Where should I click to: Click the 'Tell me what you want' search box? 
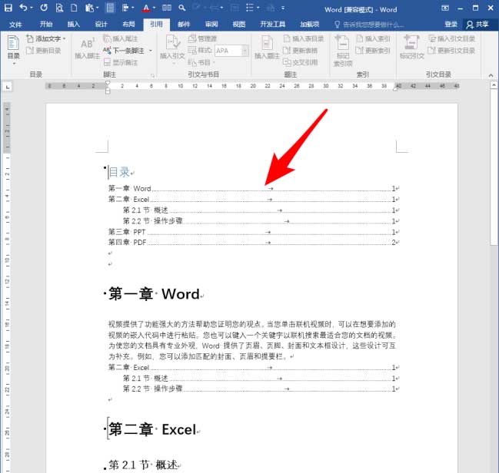pos(371,25)
